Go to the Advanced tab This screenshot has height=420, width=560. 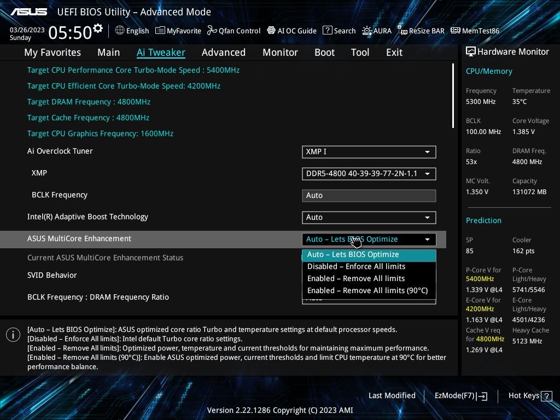224,52
